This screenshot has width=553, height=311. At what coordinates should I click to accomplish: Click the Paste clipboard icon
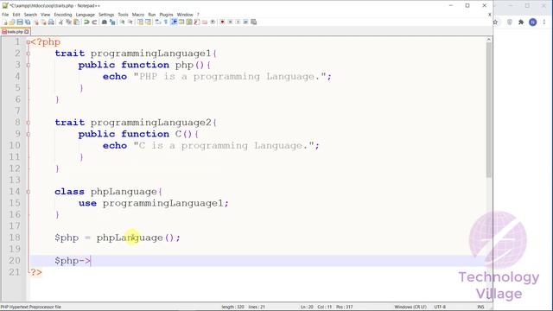[x=76, y=22]
